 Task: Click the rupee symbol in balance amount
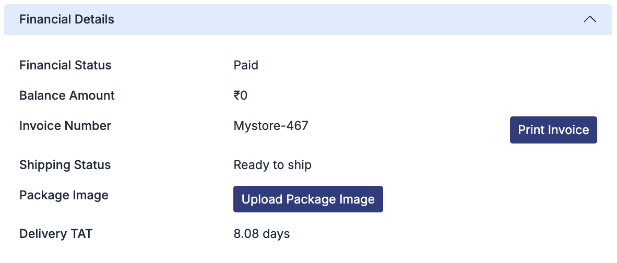236,95
